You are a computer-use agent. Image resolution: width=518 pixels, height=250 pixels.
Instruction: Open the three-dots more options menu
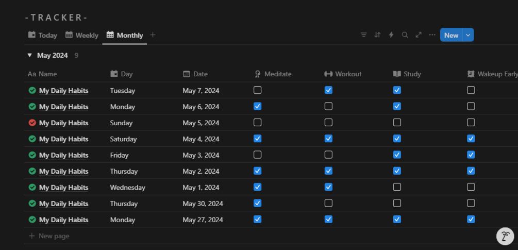coord(432,35)
